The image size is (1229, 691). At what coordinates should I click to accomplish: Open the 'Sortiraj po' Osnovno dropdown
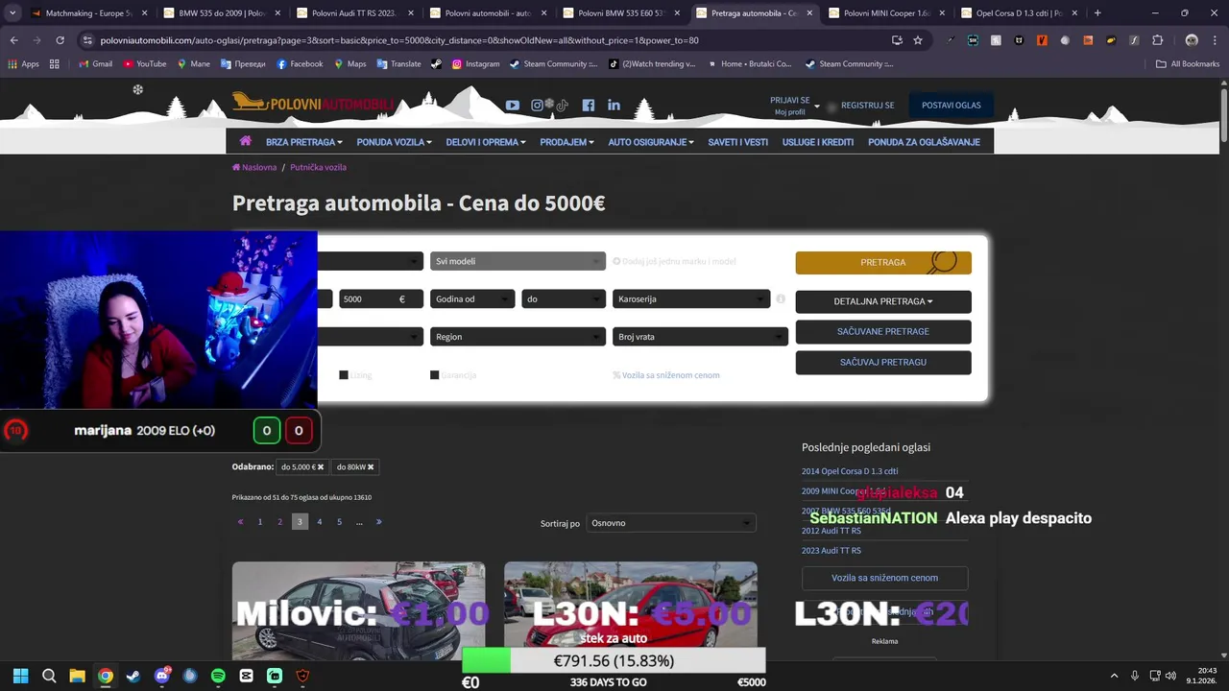(671, 523)
